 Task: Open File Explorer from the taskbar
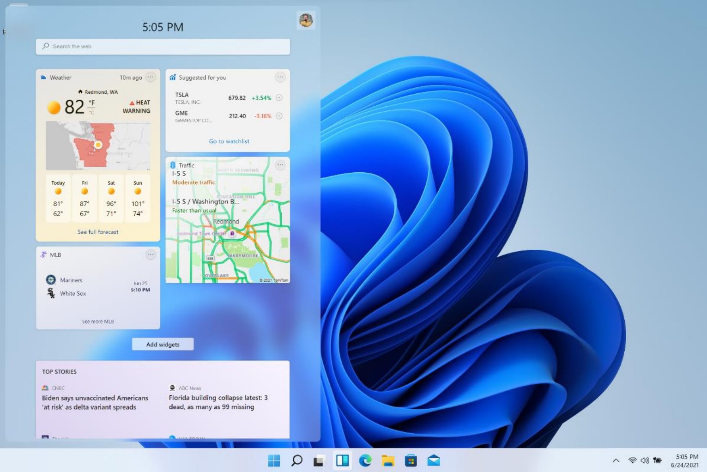pos(388,460)
